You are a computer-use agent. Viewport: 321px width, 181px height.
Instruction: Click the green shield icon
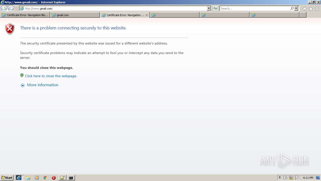22,75
